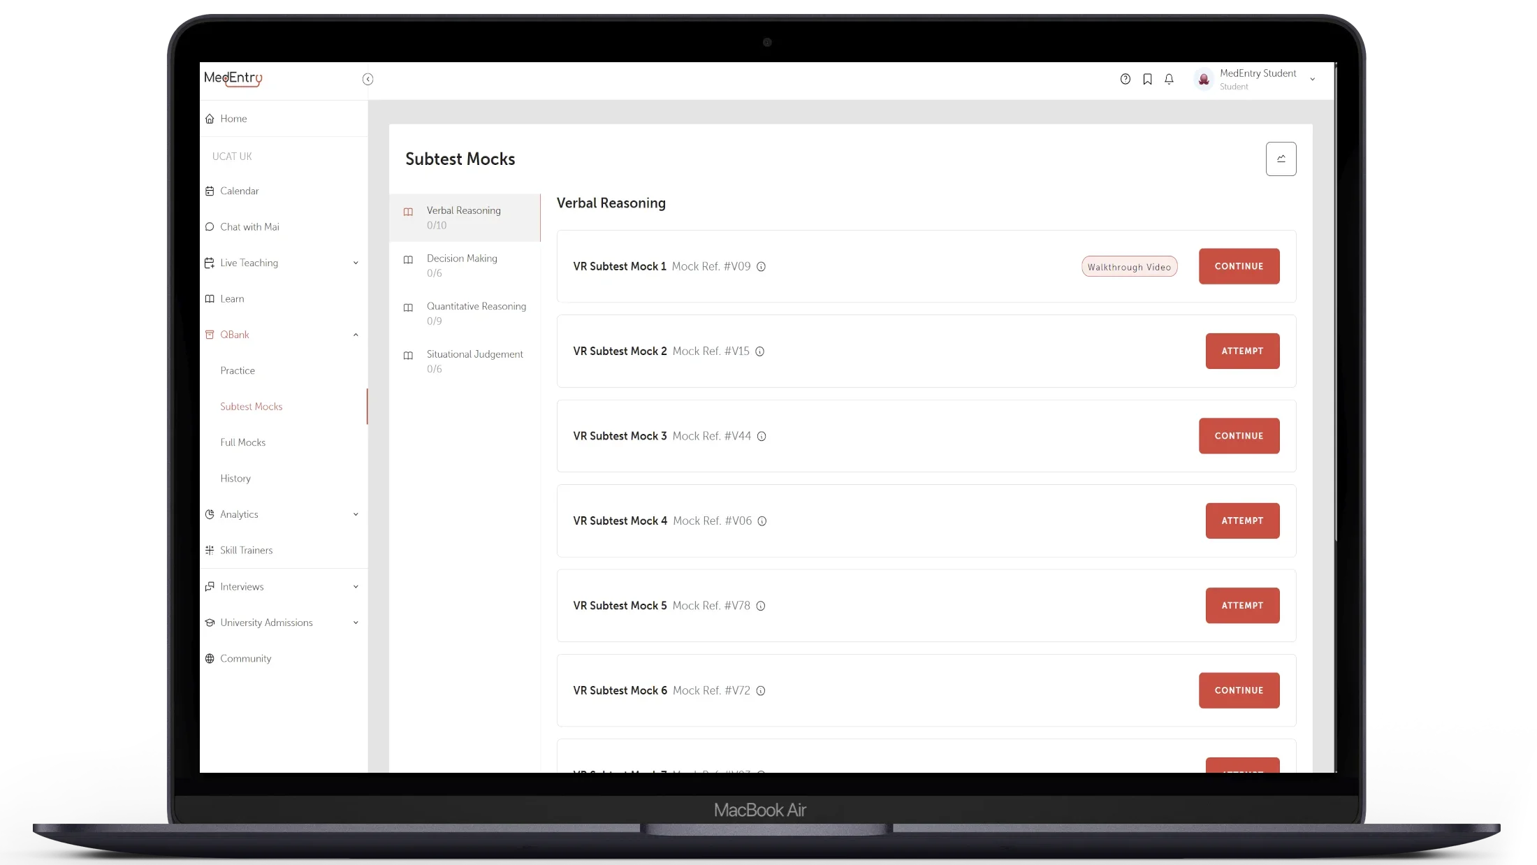The width and height of the screenshot is (1537, 865).
Task: Attempt VR Subtest Mock 2
Action: pos(1242,351)
